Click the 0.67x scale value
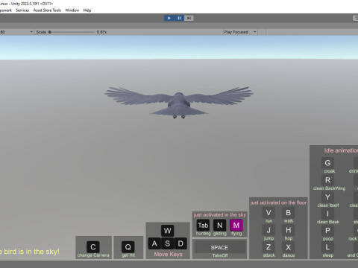Image resolution: width=358 pixels, height=268 pixels. (x=101, y=32)
